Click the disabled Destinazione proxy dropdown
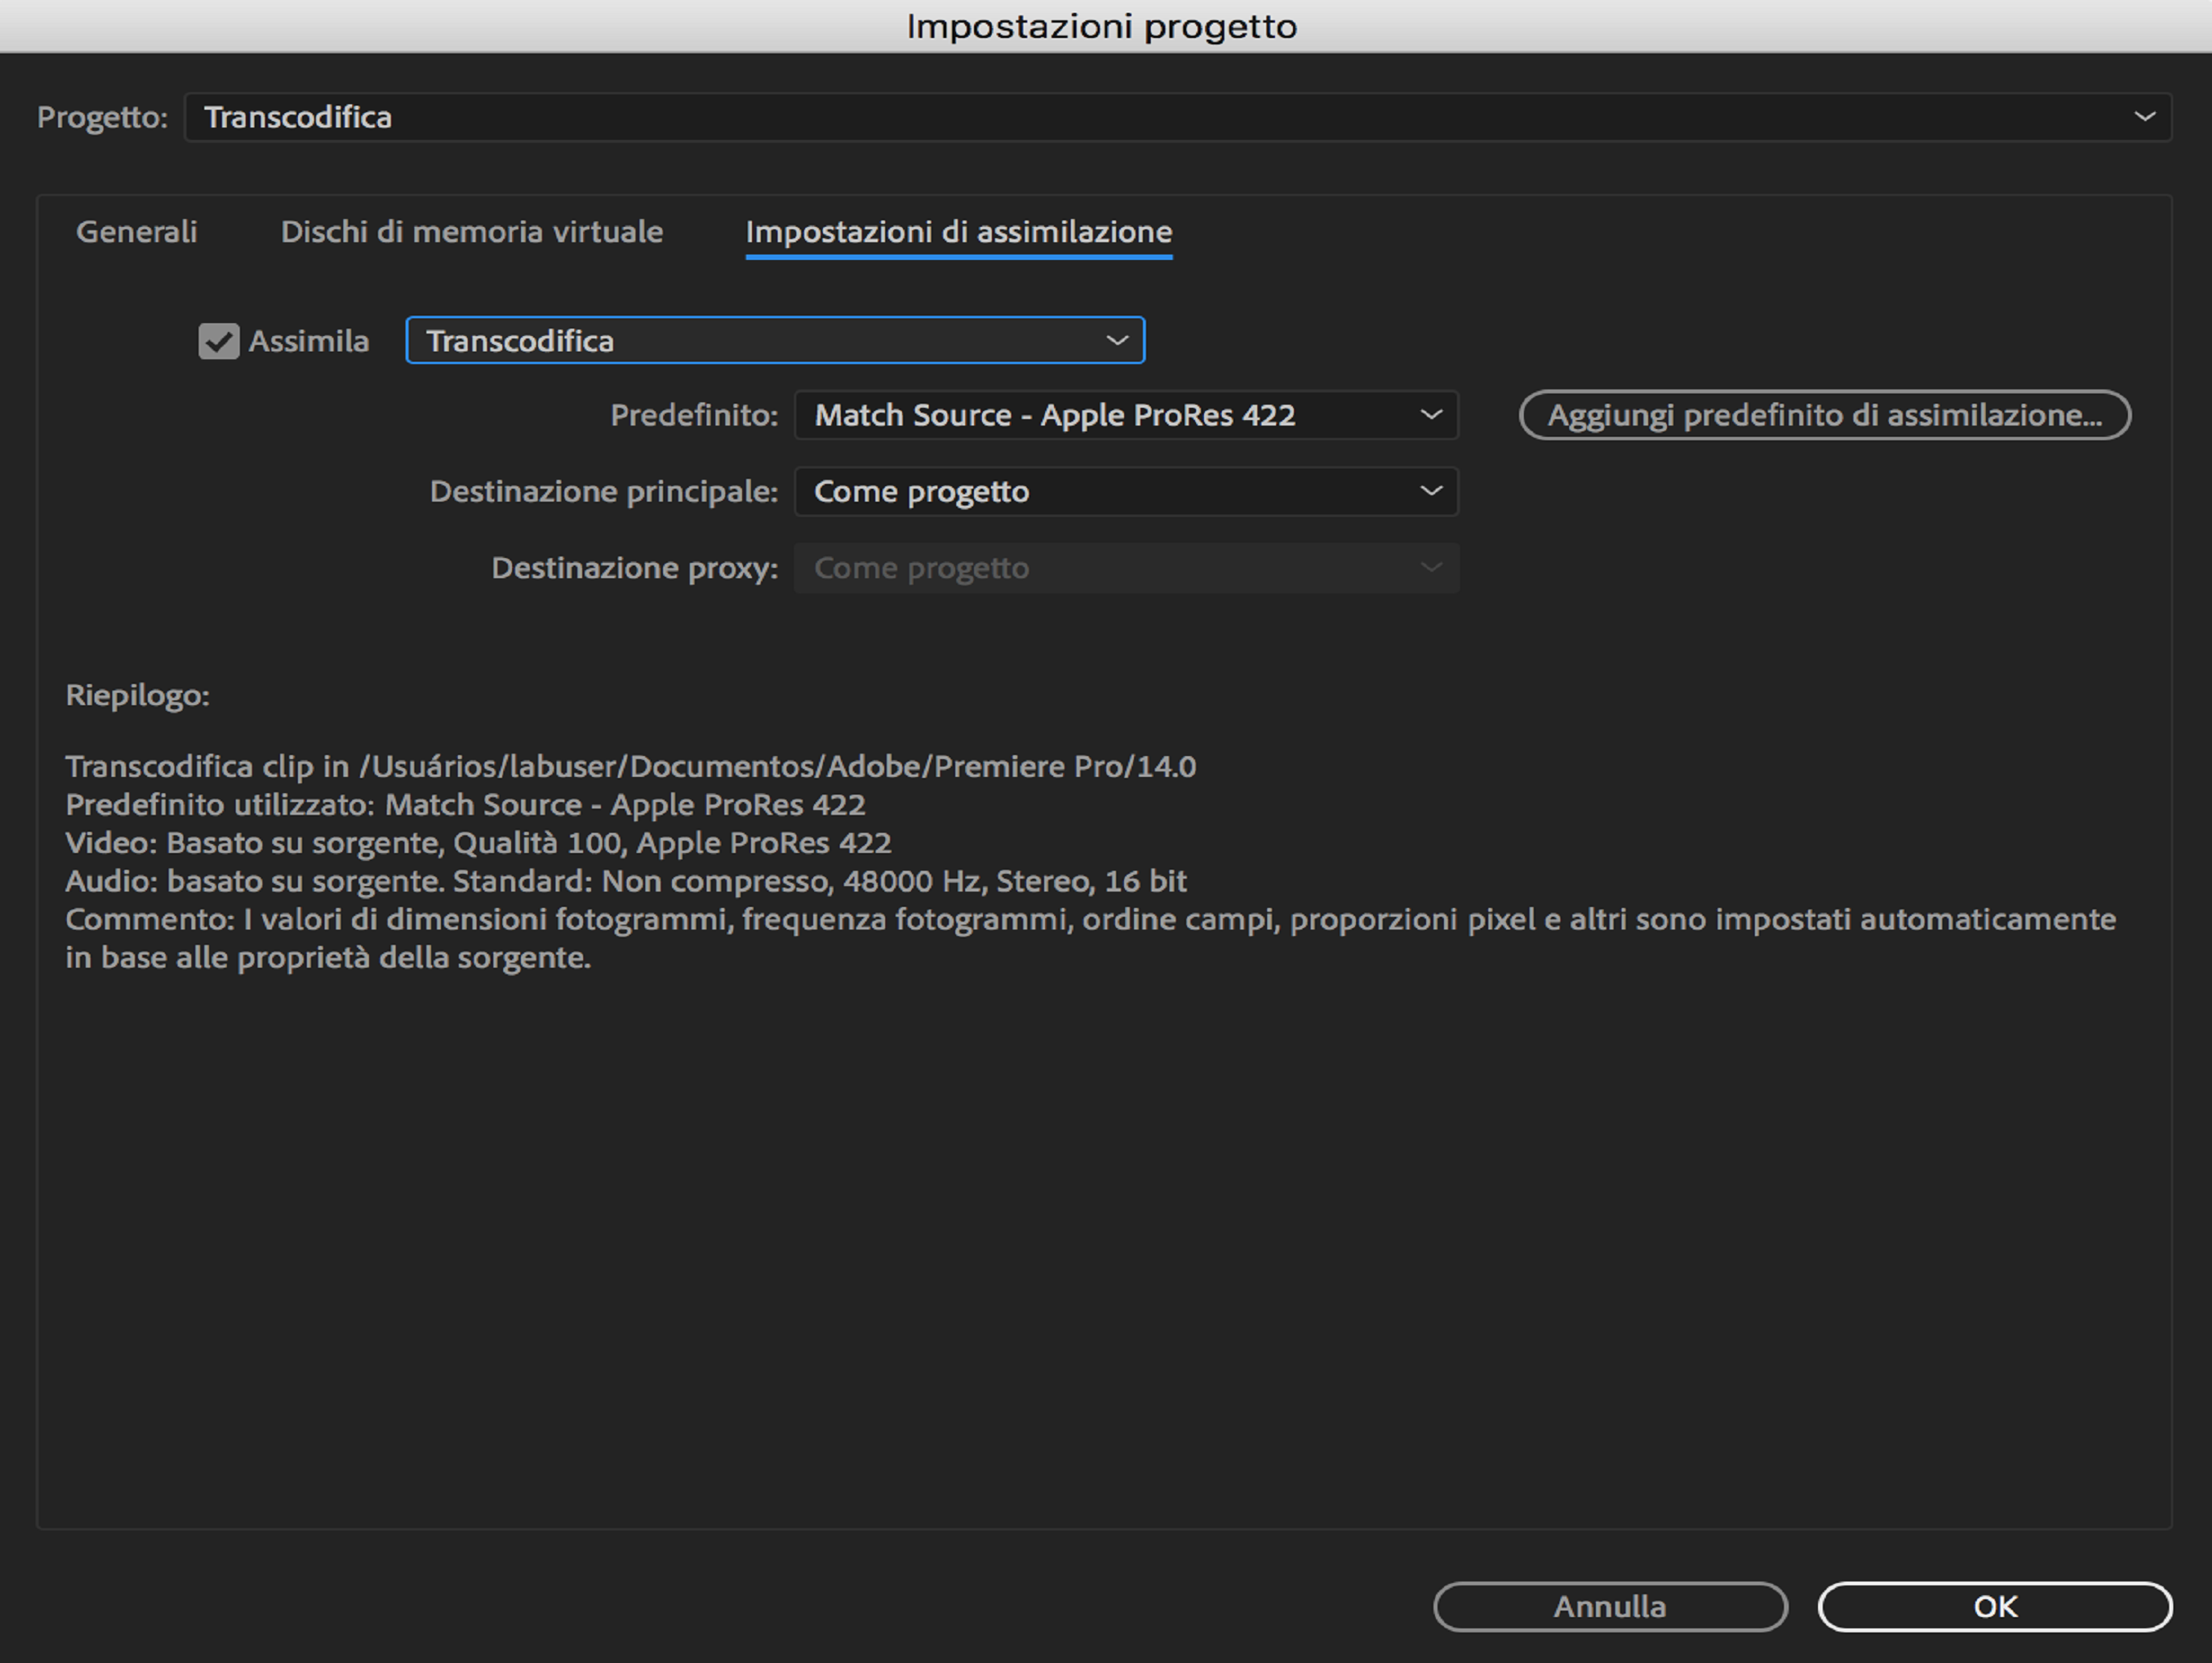 (x=1110, y=568)
